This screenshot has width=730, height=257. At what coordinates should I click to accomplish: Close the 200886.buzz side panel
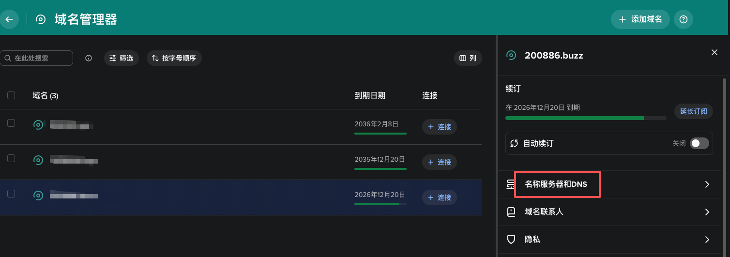[714, 52]
